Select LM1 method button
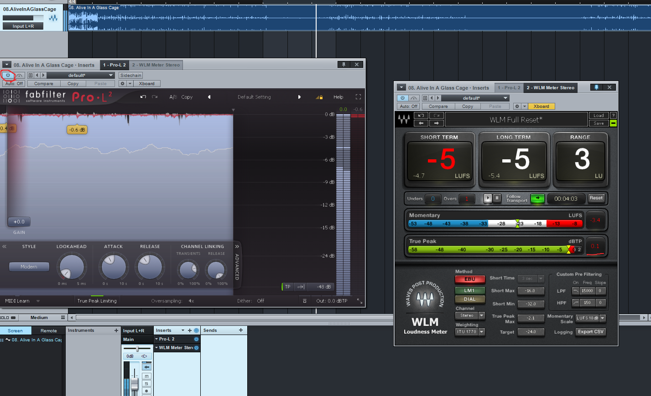Screen dimensions: 651x396 pyautogui.click(x=469, y=290)
